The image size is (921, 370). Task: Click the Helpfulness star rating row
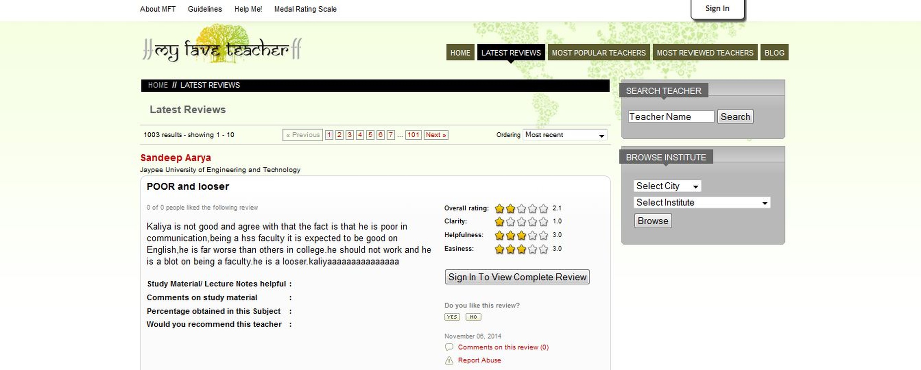coord(521,235)
